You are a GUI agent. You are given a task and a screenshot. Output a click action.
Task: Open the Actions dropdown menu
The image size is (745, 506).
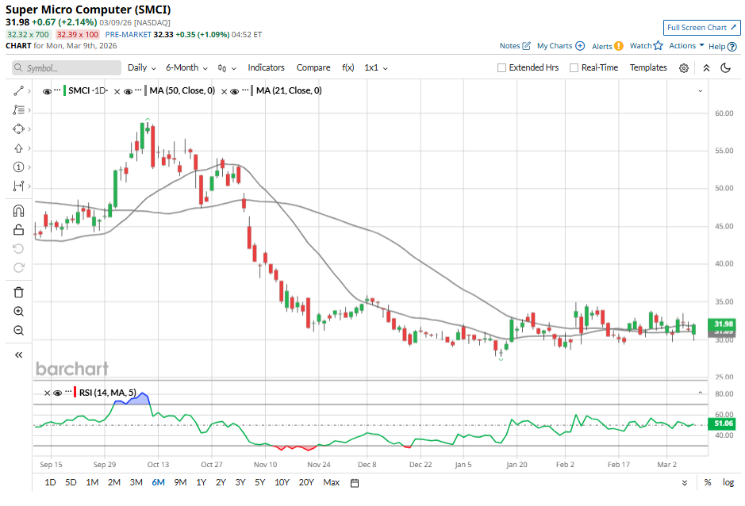686,46
